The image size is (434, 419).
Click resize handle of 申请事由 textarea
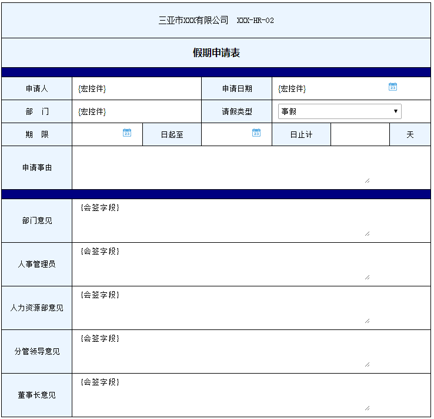pyautogui.click(x=367, y=180)
